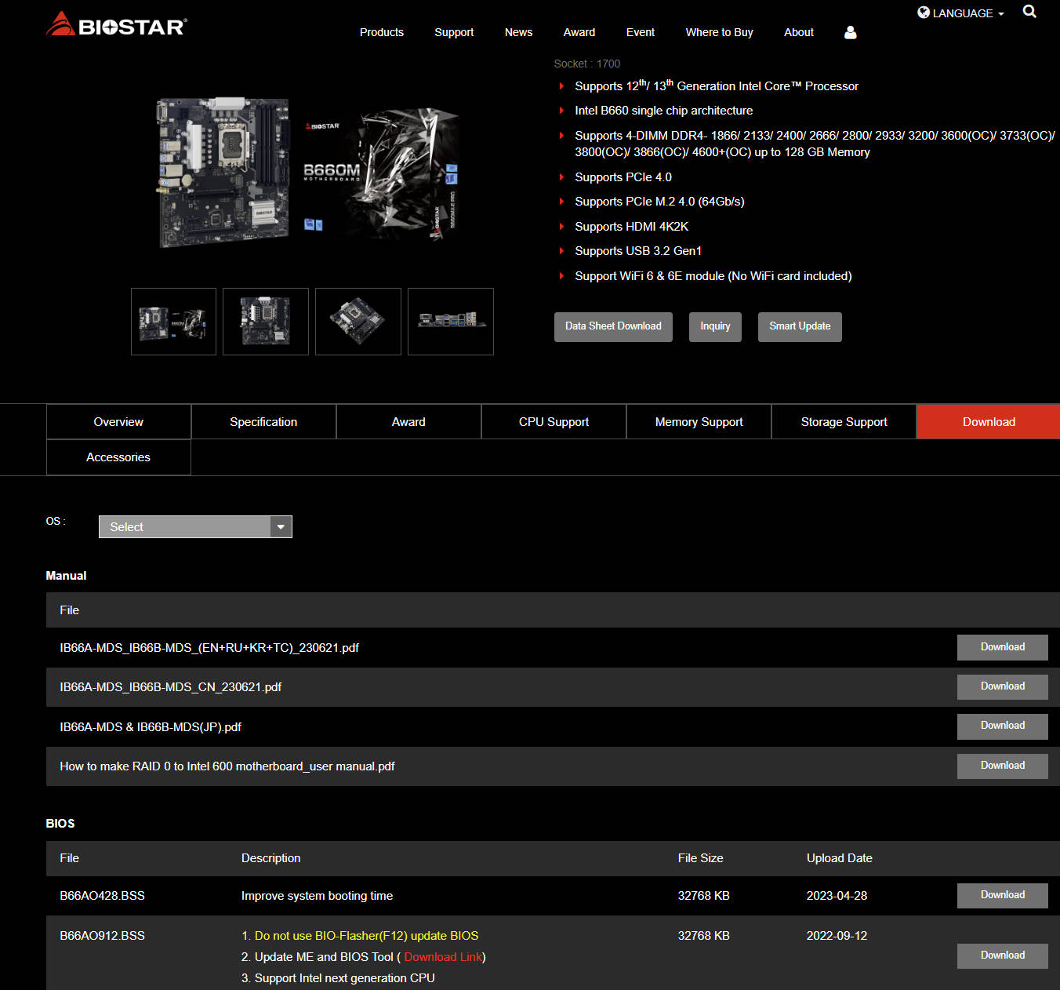
Task: Click the Smart Update button
Action: [800, 326]
